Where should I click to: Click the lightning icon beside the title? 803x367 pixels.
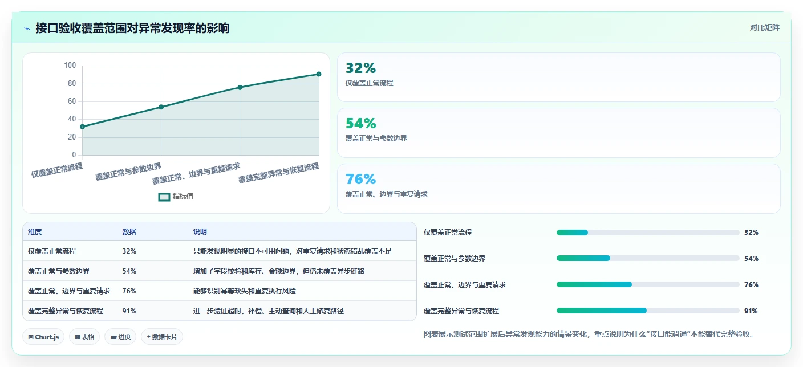pyautogui.click(x=27, y=28)
